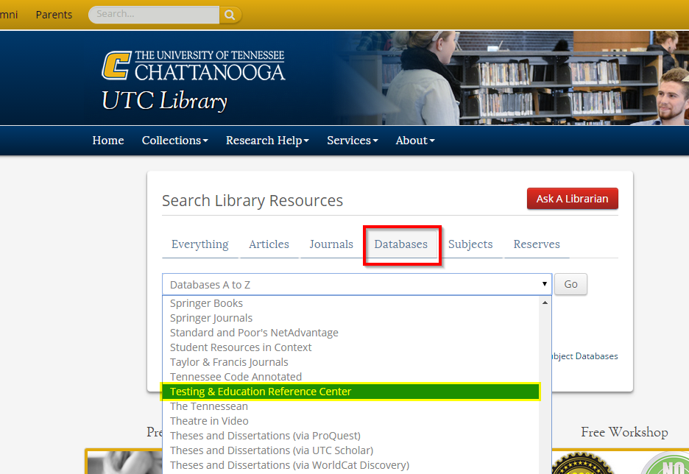Viewport: 689px width, 474px height.
Task: Expand the Collections menu
Action: tap(174, 141)
